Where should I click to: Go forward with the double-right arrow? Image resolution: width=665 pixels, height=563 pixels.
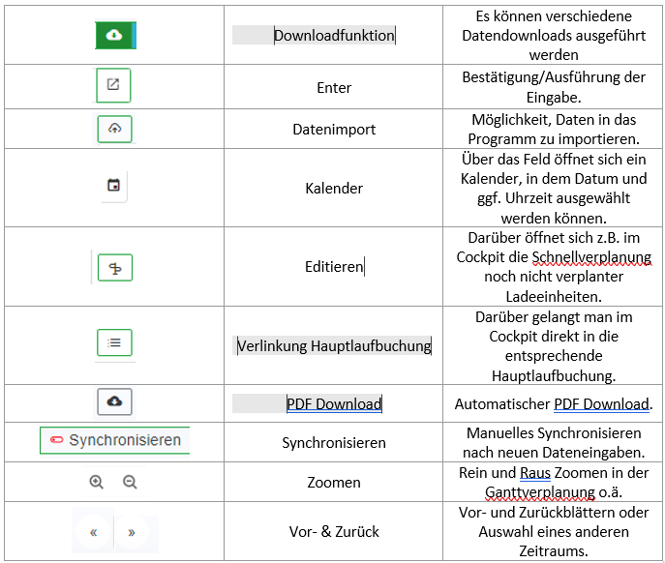[x=132, y=532]
